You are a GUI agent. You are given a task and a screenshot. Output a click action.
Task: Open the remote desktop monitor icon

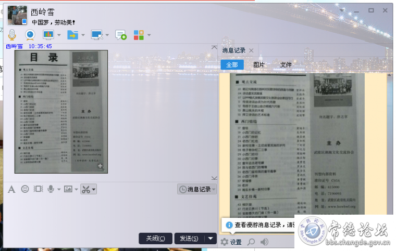coord(97,35)
